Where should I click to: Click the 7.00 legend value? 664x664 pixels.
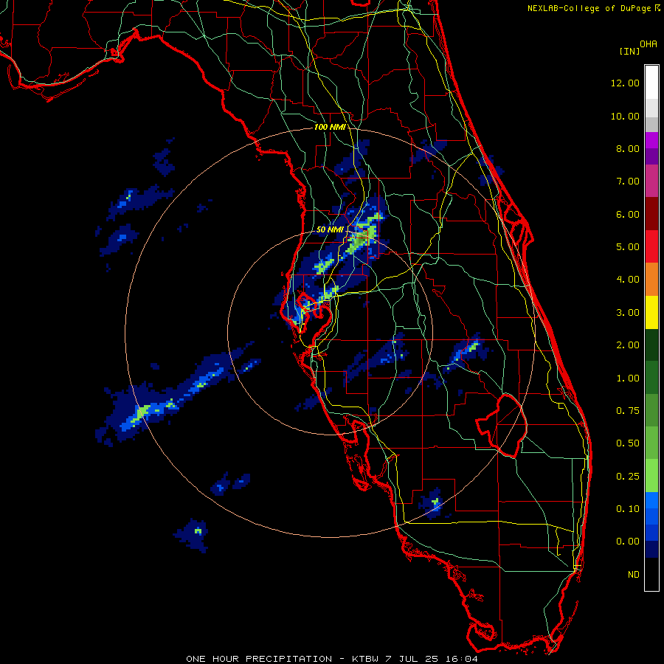[628, 181]
